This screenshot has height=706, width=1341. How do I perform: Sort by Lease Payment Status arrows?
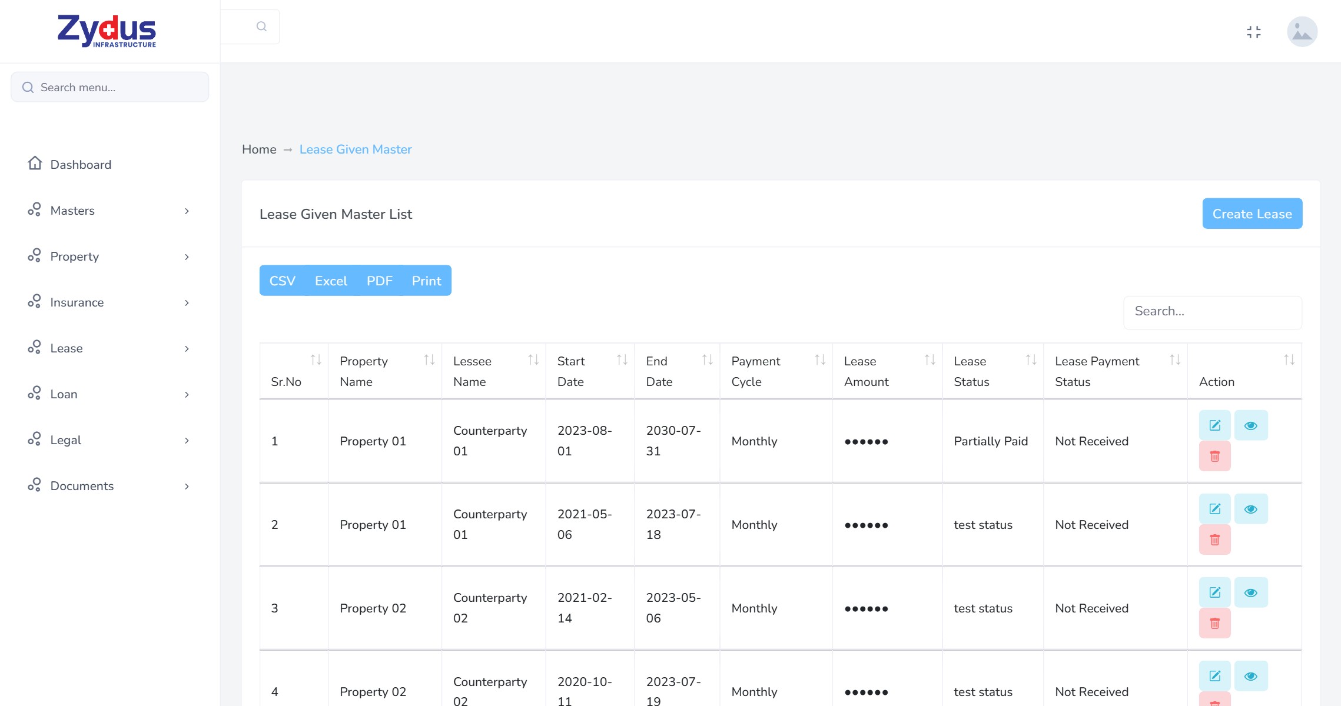tap(1175, 359)
